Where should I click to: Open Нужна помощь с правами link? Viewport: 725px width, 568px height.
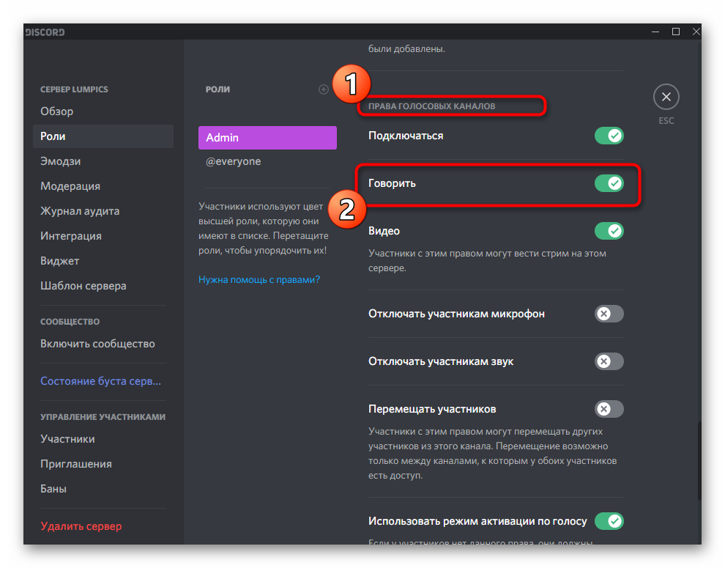click(259, 279)
